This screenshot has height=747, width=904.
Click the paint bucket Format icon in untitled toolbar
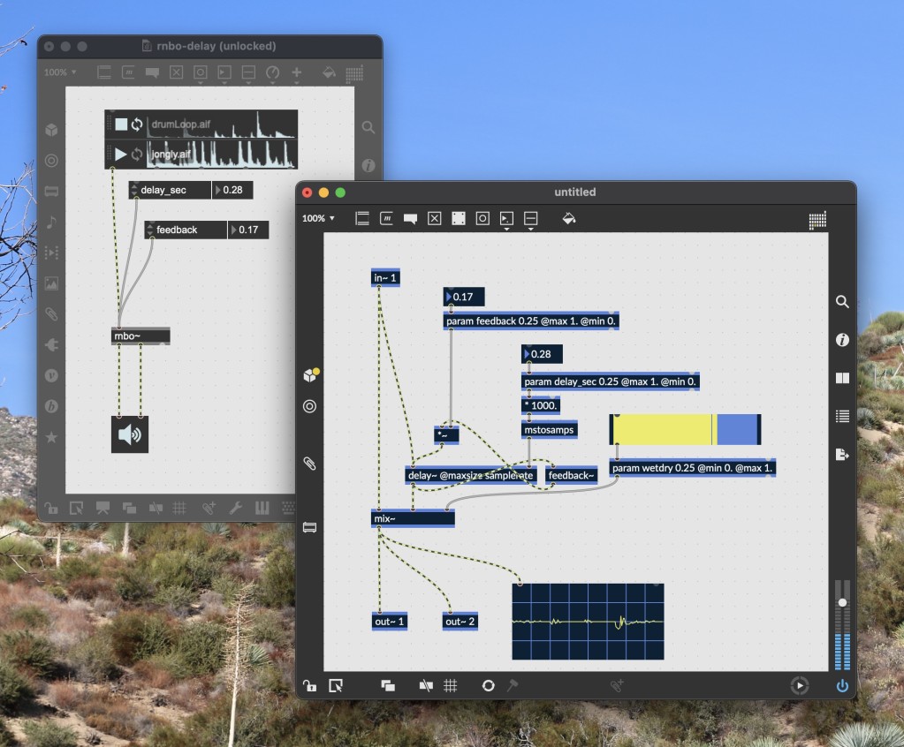569,218
